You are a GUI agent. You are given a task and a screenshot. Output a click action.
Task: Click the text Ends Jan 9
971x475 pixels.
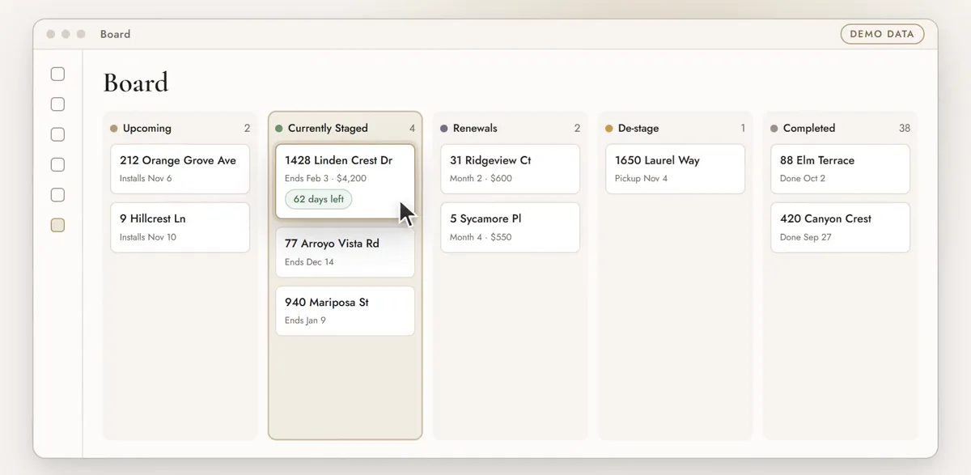[x=305, y=320]
